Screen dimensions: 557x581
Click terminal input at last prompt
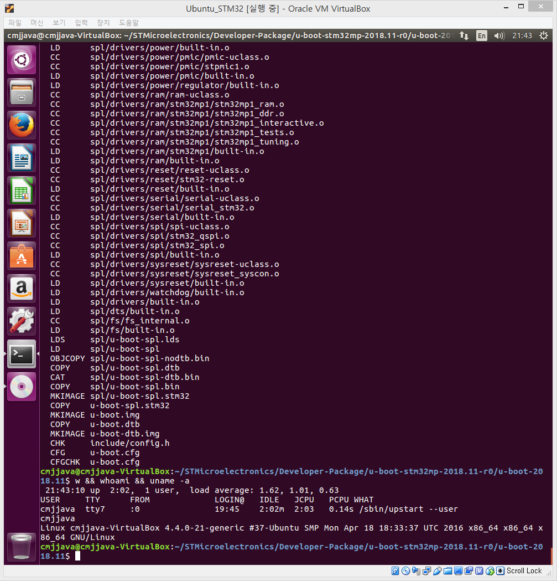(x=78, y=556)
